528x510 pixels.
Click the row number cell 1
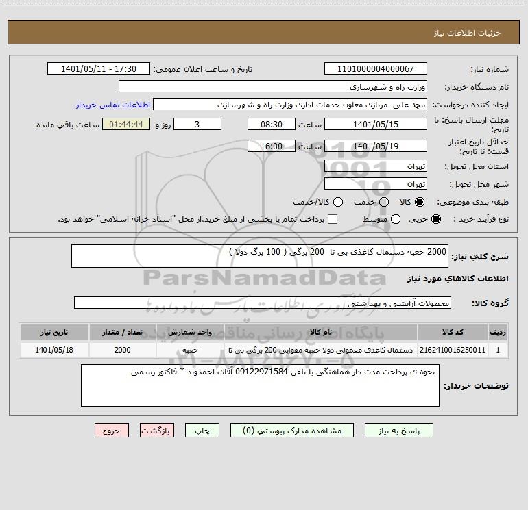(498, 350)
